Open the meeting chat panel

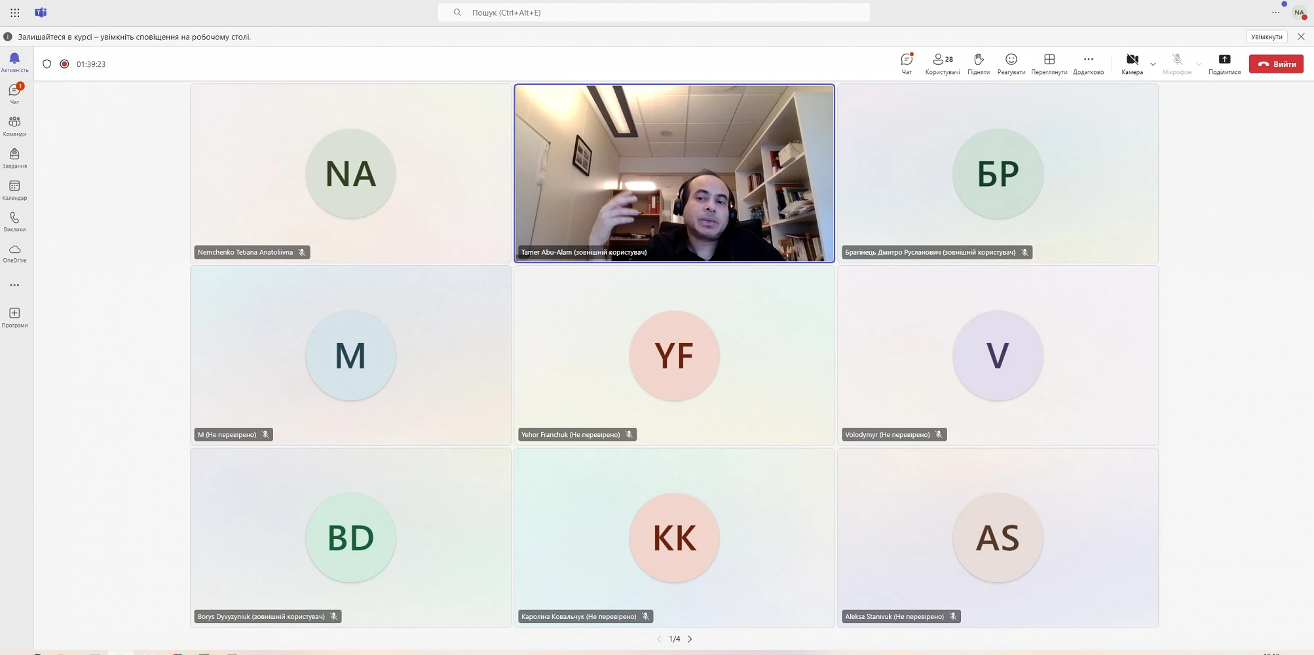click(907, 64)
